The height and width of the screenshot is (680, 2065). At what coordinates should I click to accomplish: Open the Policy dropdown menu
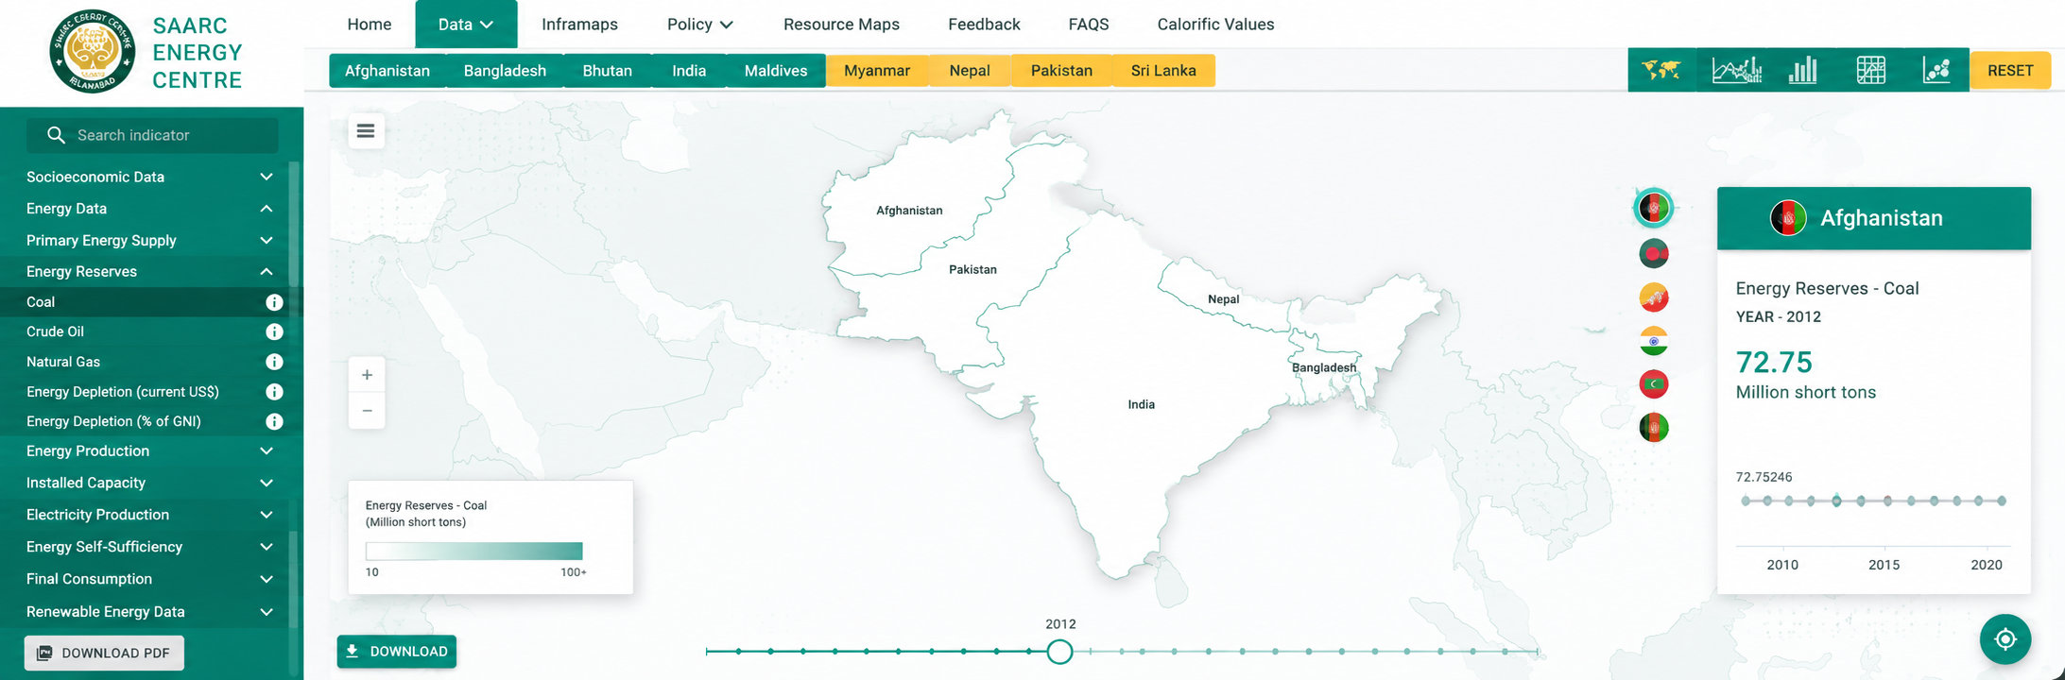click(x=699, y=25)
